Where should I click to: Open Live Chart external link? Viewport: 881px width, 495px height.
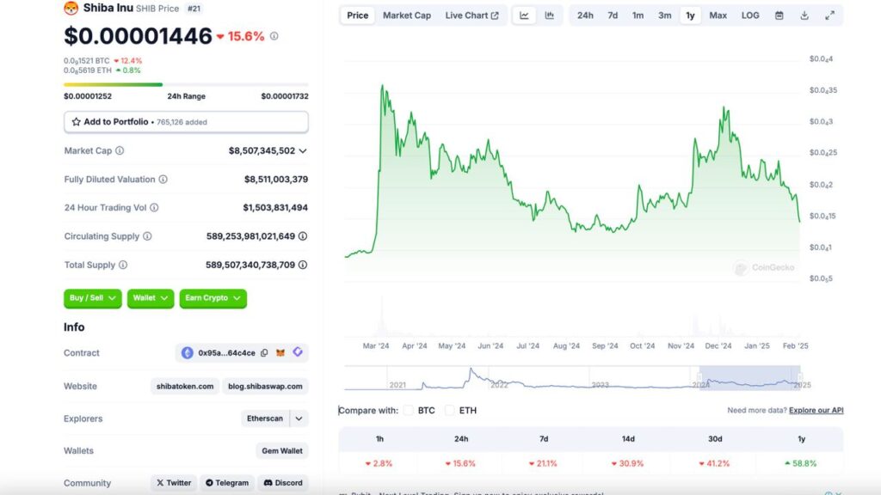pyautogui.click(x=472, y=15)
